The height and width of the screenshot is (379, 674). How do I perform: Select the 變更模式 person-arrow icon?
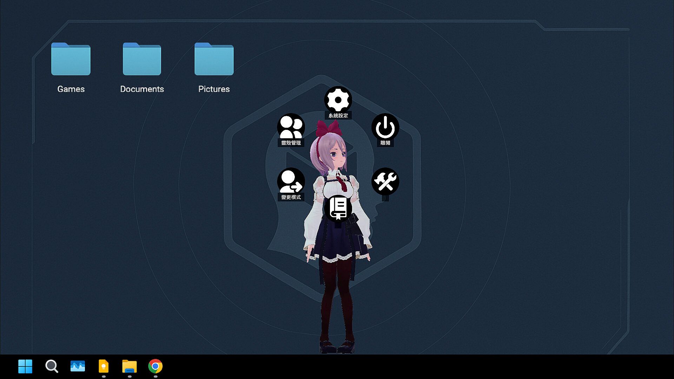point(291,181)
